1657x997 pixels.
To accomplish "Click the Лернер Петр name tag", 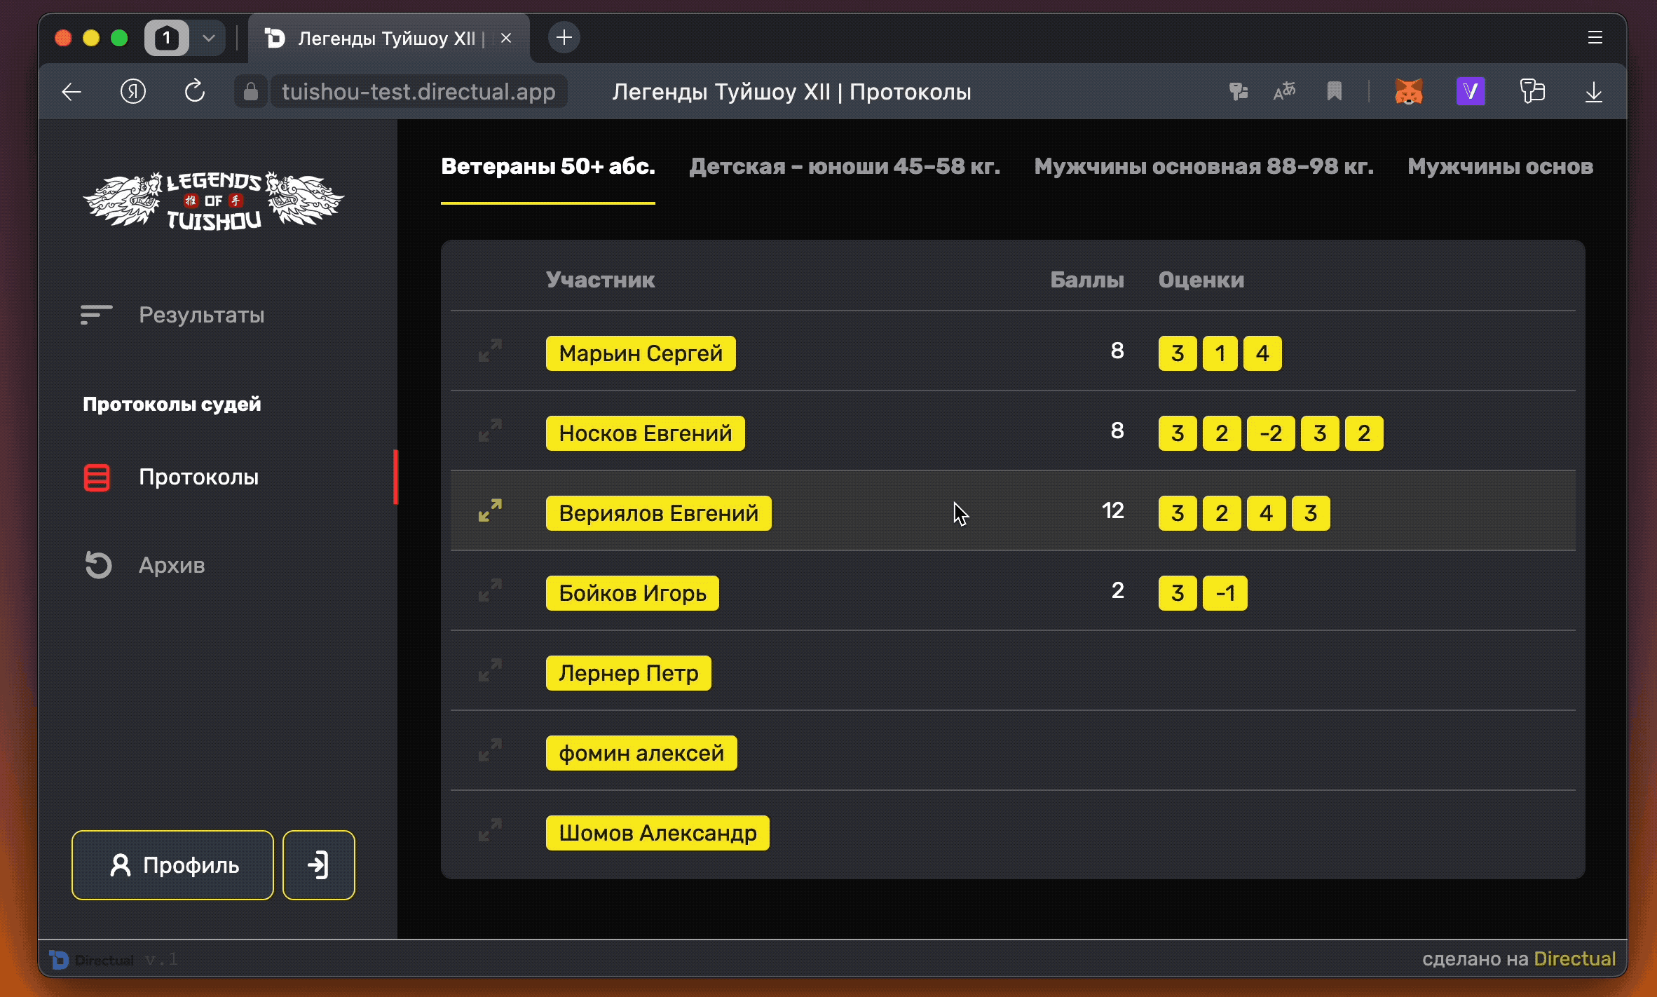I will click(628, 673).
